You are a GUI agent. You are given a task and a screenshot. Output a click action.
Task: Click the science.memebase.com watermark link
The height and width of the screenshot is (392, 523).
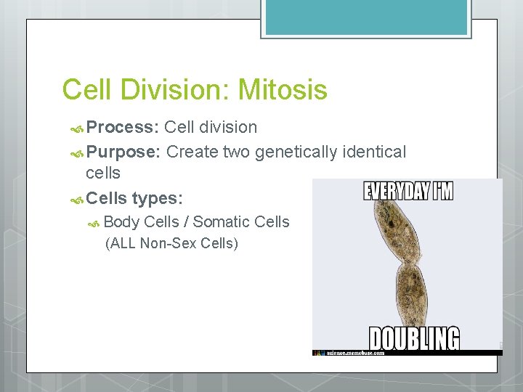355,353
